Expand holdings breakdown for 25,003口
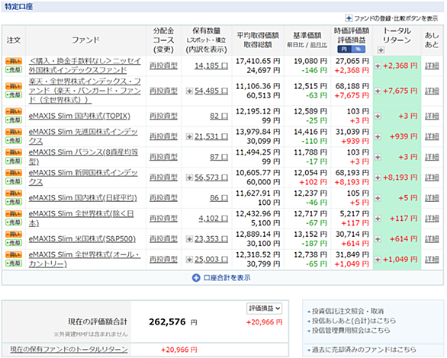This screenshot has width=447, height=358. click(189, 260)
